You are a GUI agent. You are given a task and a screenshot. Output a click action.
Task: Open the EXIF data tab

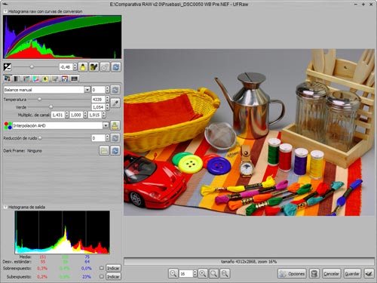tap(74, 78)
